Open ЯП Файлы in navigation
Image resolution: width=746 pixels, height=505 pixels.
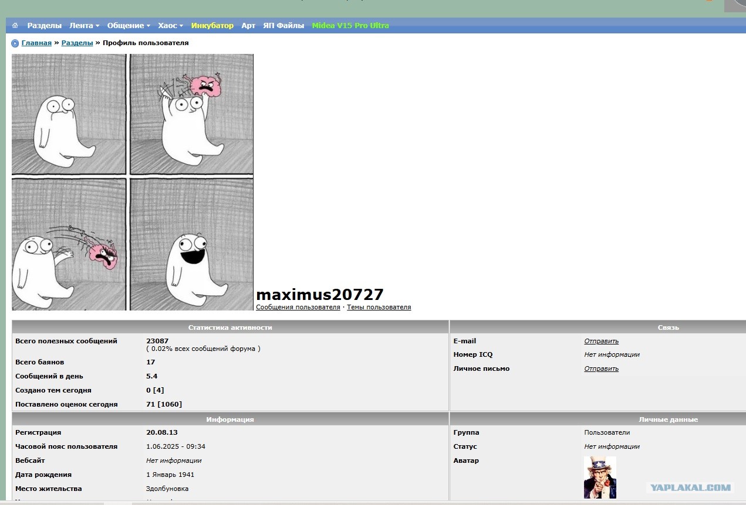[x=283, y=26]
